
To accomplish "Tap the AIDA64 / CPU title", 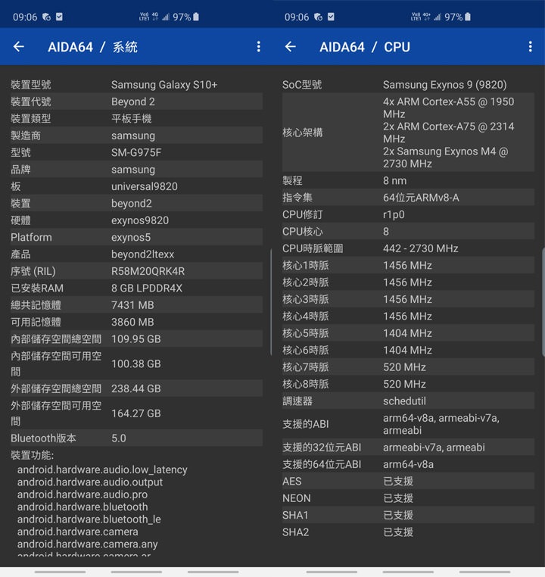I will coord(365,47).
